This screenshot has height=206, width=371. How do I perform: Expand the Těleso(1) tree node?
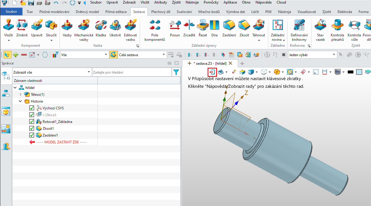20,94
